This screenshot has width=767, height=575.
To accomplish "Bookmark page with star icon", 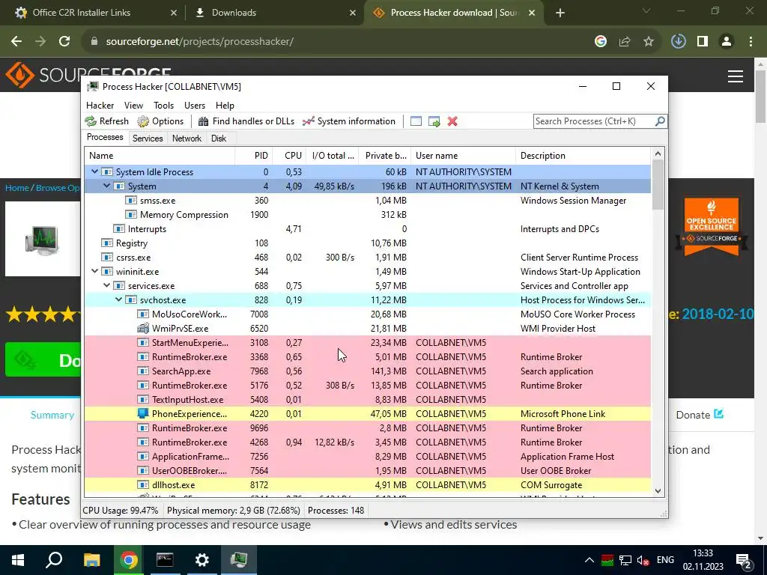I will [649, 42].
